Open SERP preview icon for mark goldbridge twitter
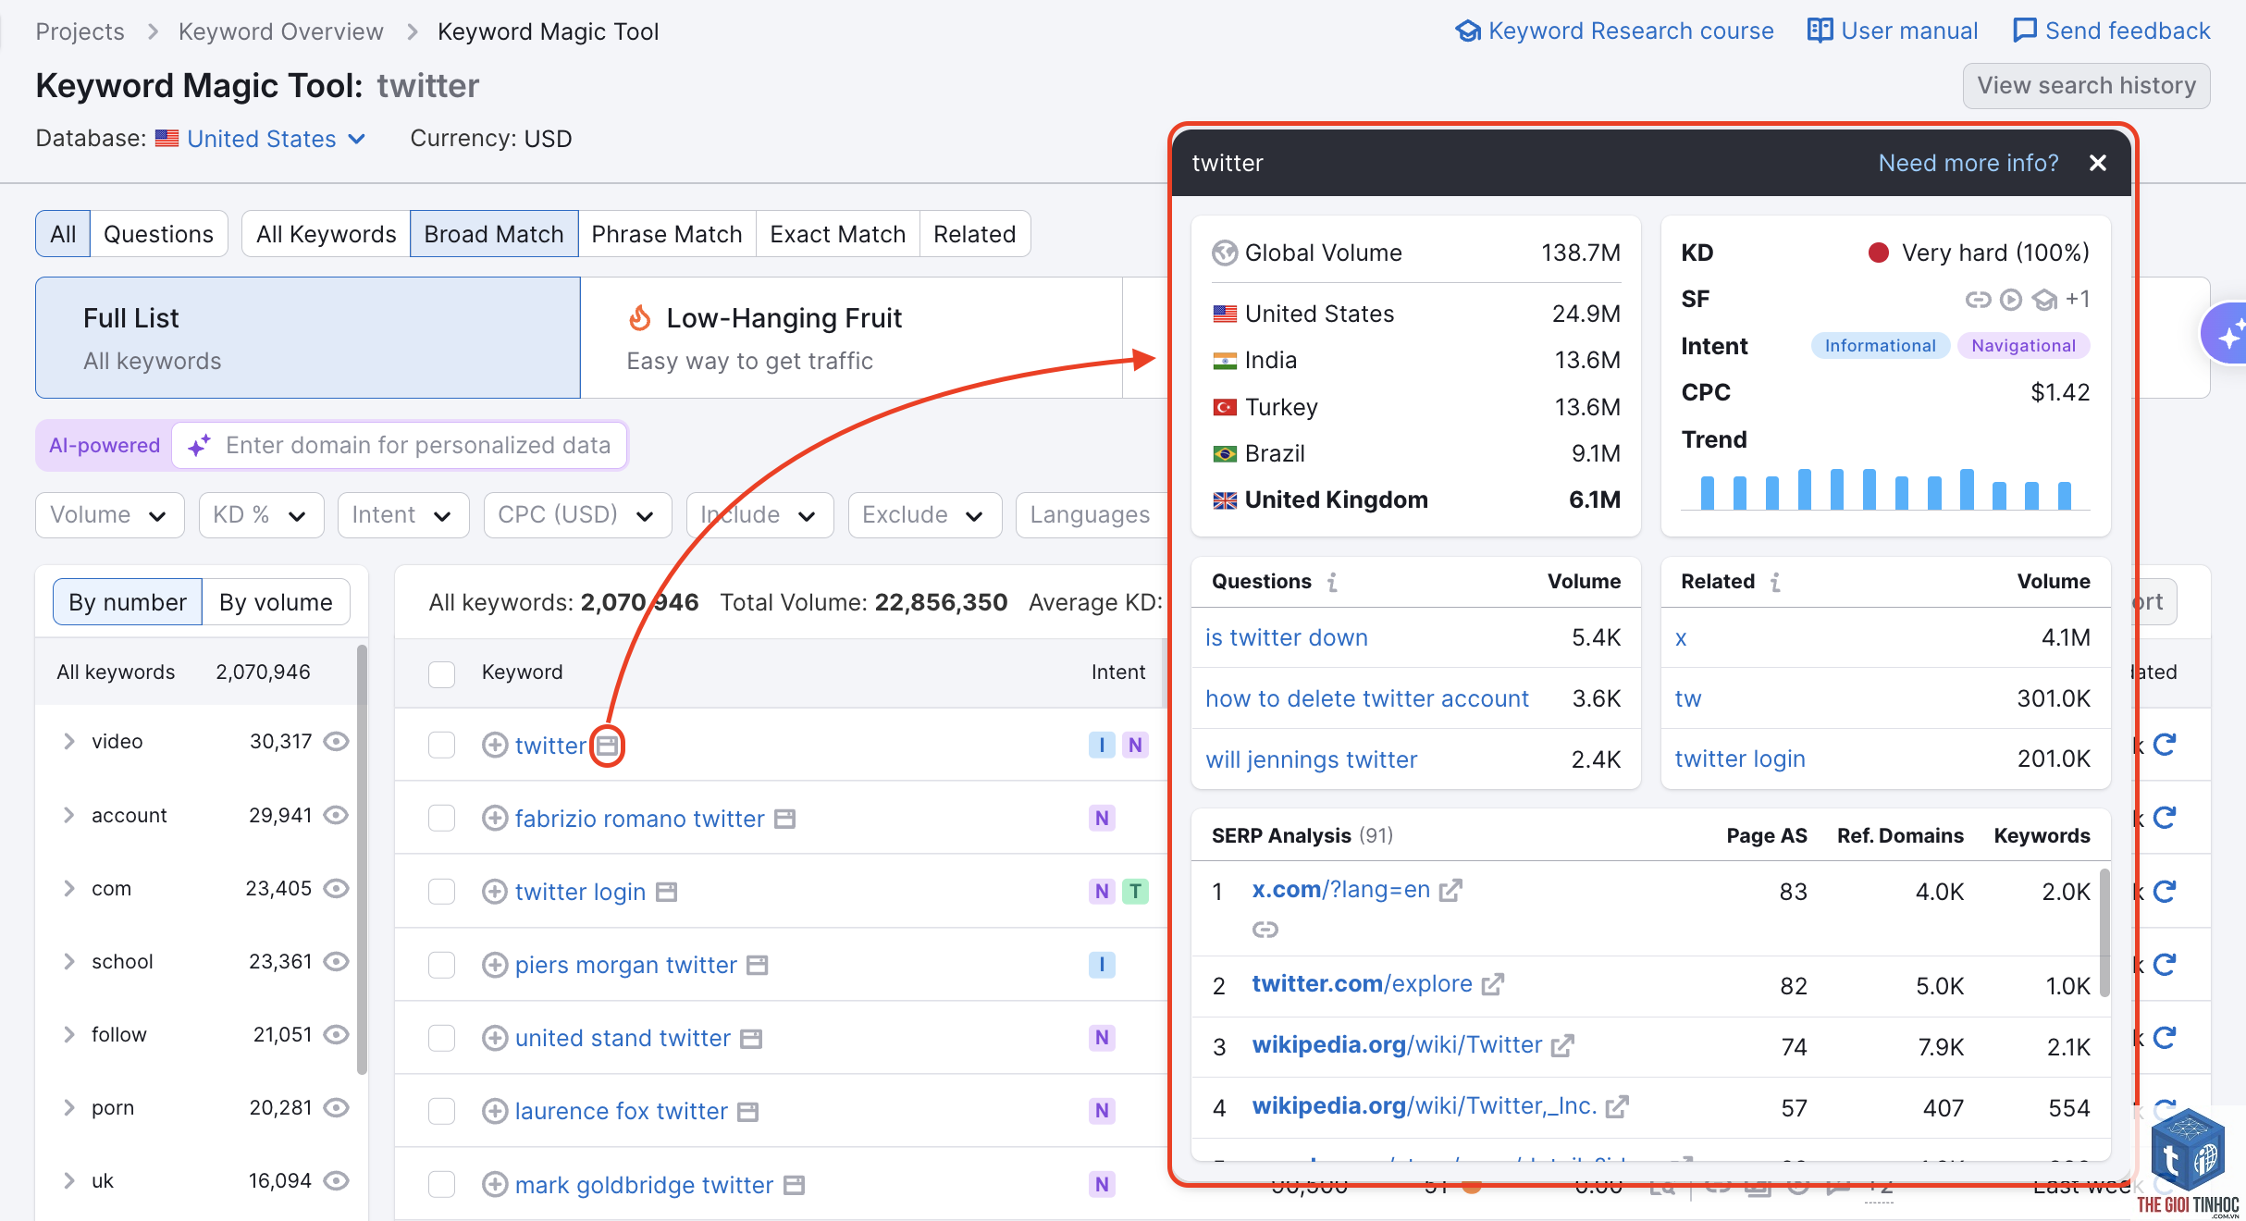The width and height of the screenshot is (2246, 1221). (x=794, y=1185)
